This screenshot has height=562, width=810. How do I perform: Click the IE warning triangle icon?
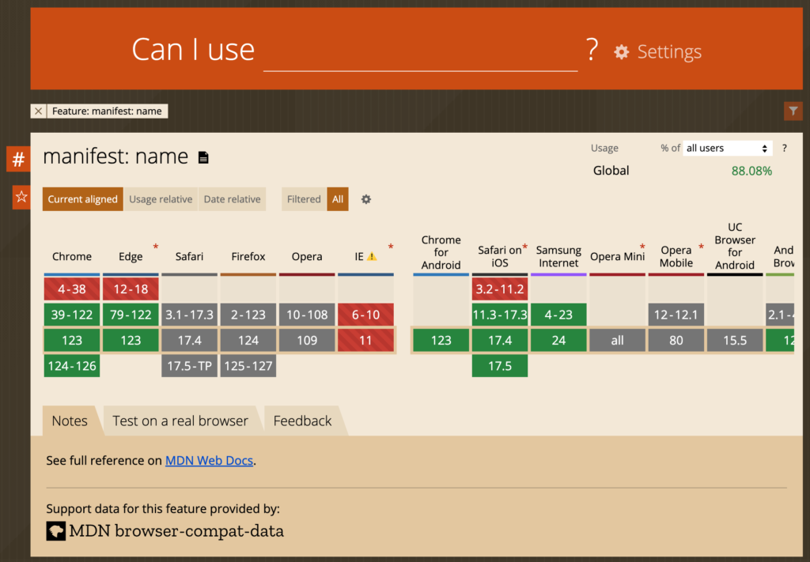click(x=372, y=256)
